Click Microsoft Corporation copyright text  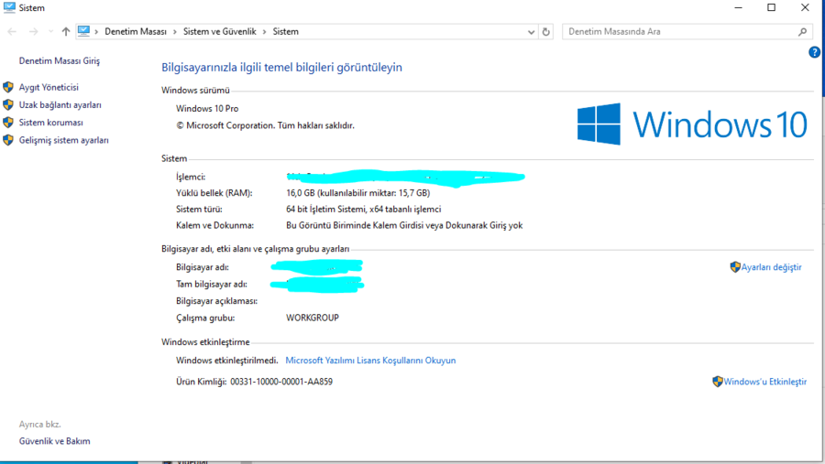(x=265, y=125)
